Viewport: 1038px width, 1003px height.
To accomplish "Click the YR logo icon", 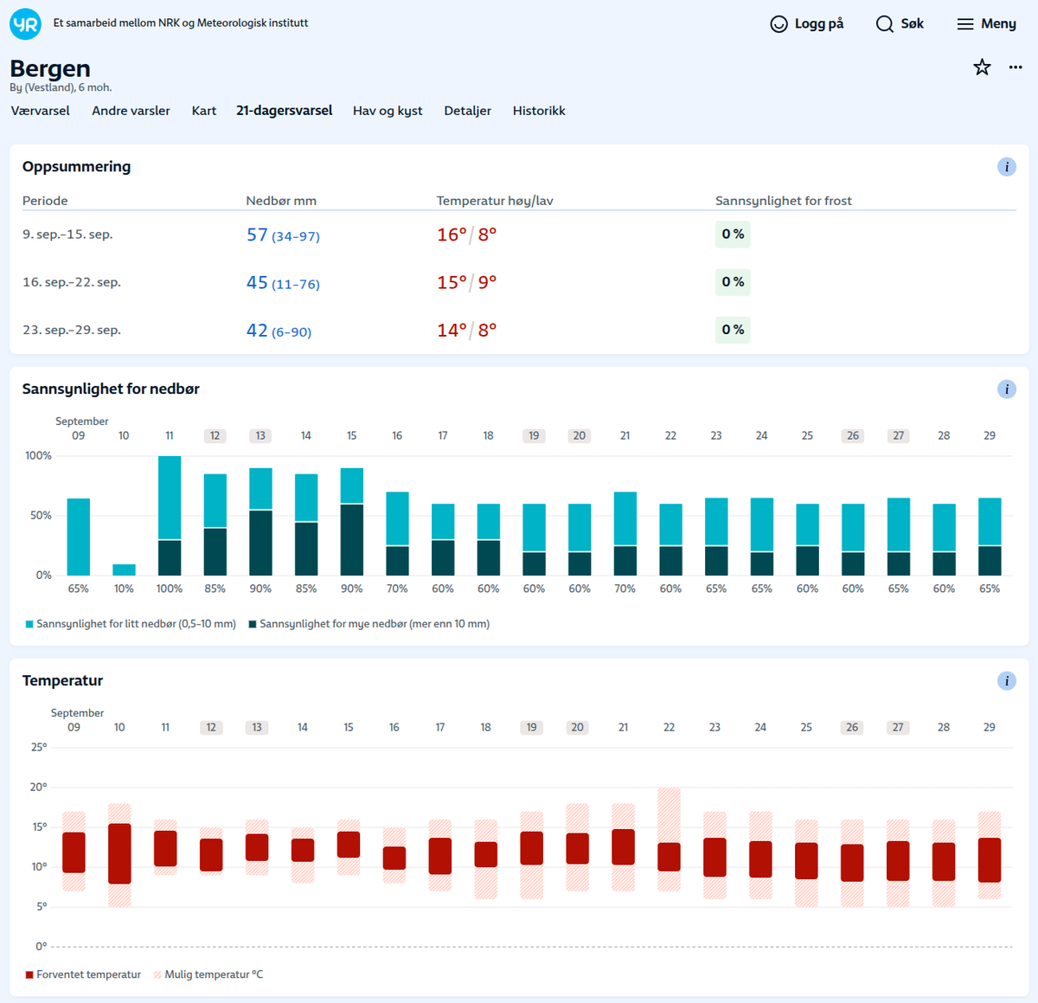I will tap(25, 24).
